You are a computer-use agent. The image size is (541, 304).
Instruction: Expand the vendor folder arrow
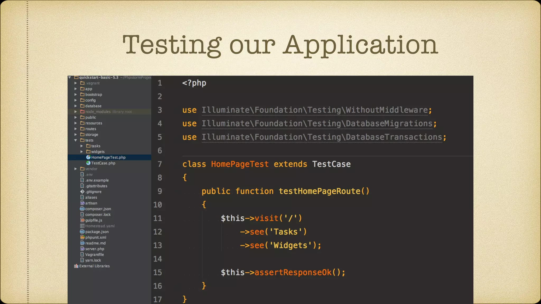(x=76, y=169)
